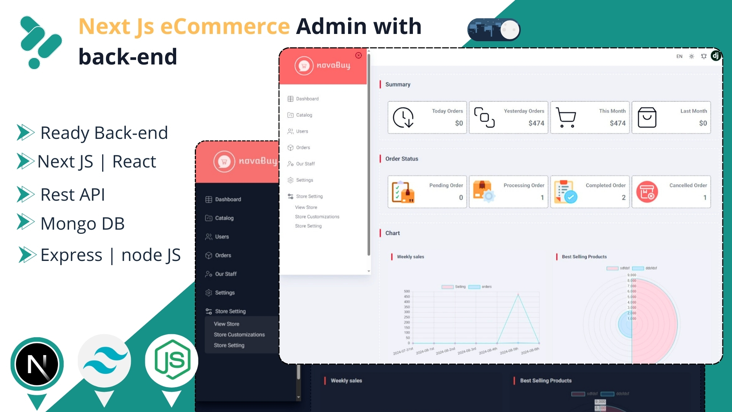Screen dimensions: 732x412
Task: Click the Today Orders clock icon
Action: (x=403, y=117)
